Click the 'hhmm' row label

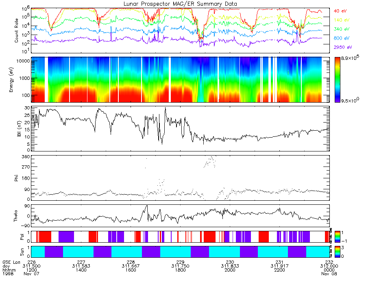point(9,270)
